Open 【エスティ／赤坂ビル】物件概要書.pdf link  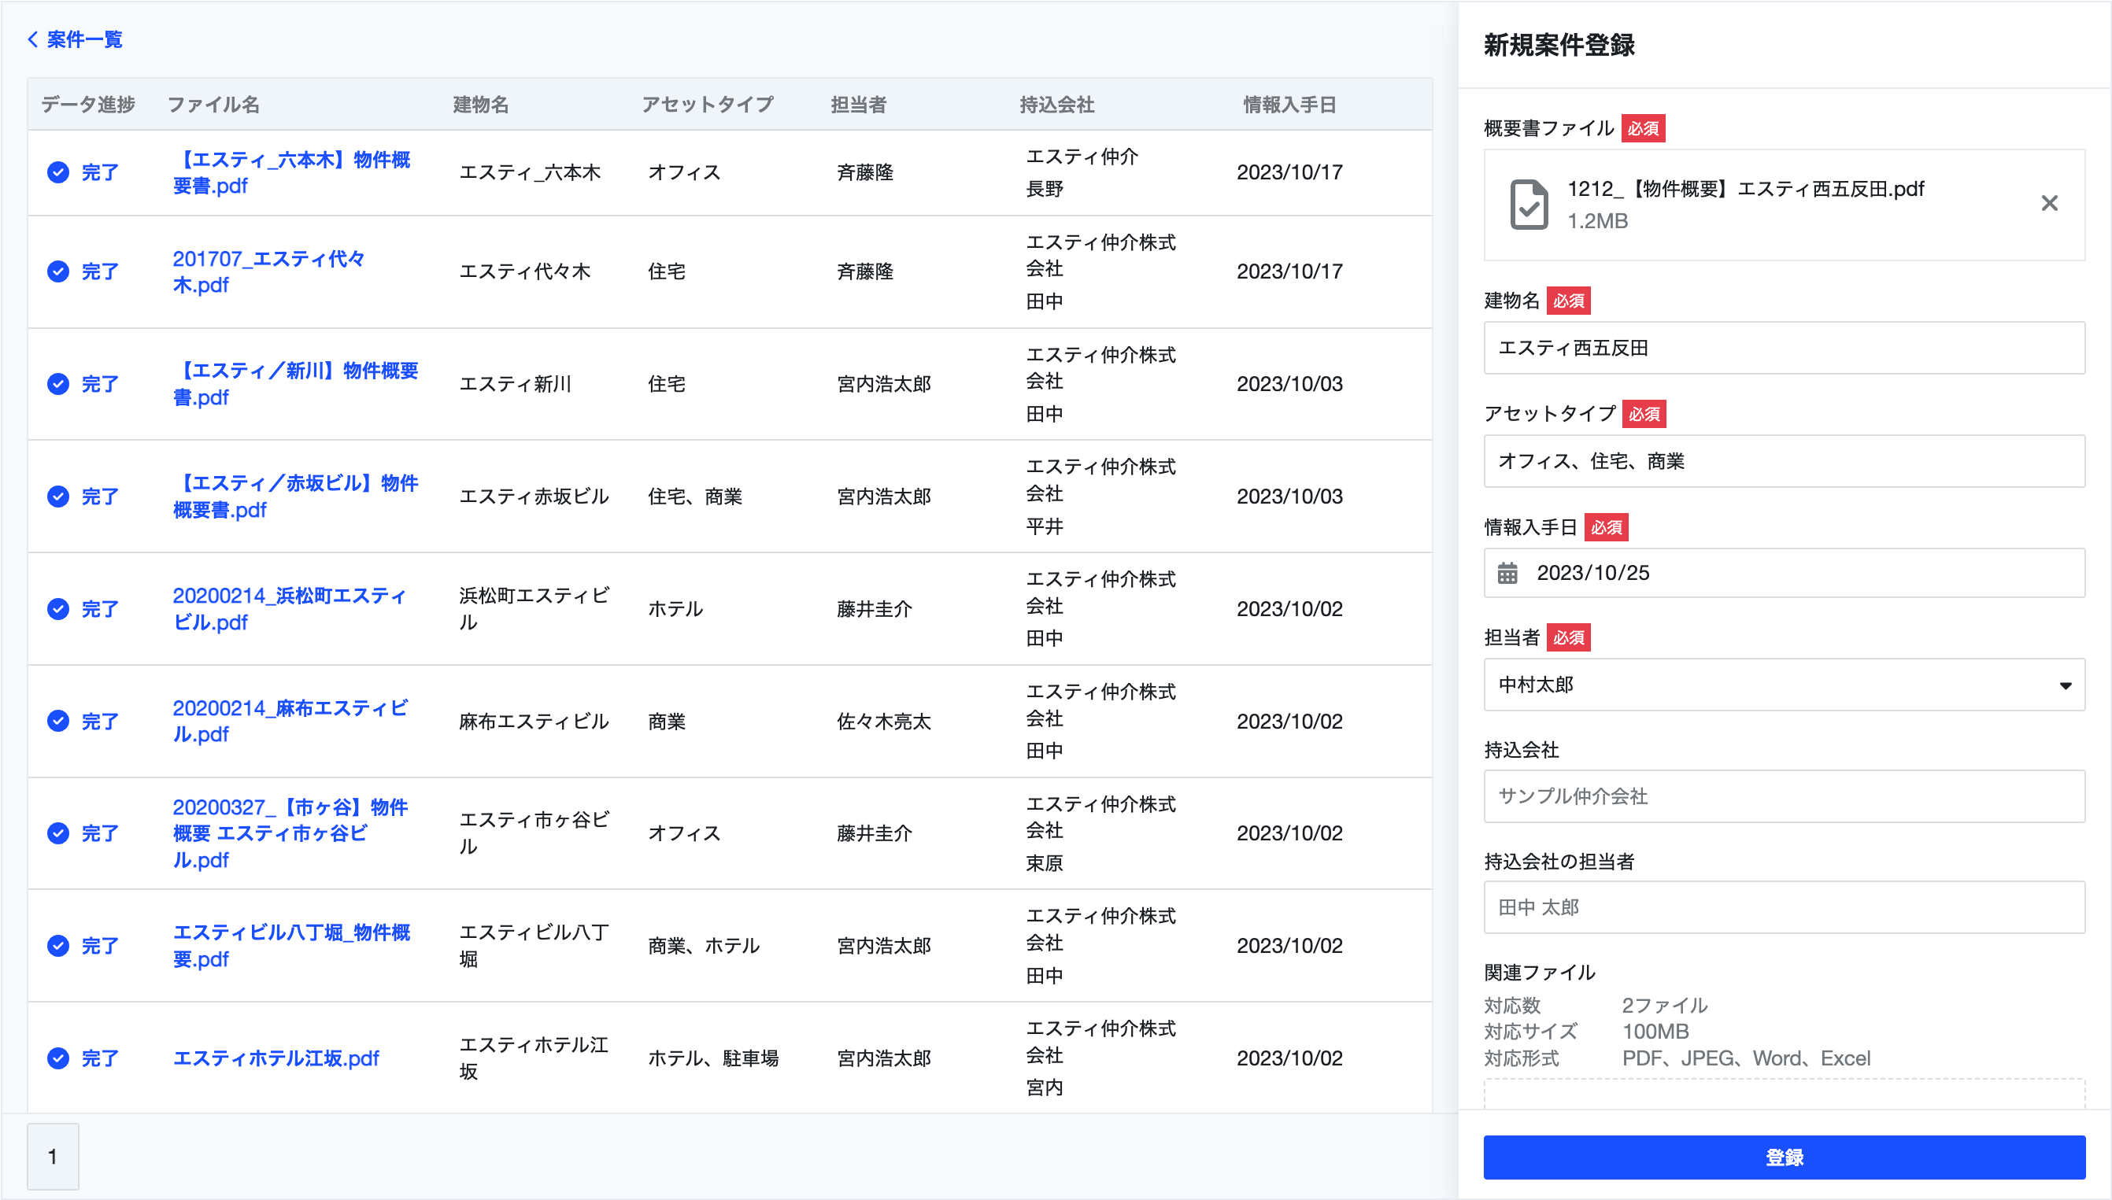tap(297, 497)
